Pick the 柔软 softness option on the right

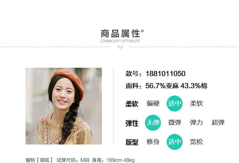coord(196,104)
